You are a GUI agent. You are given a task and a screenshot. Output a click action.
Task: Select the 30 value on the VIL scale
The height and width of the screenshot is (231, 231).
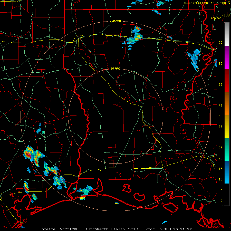(x=220, y=137)
